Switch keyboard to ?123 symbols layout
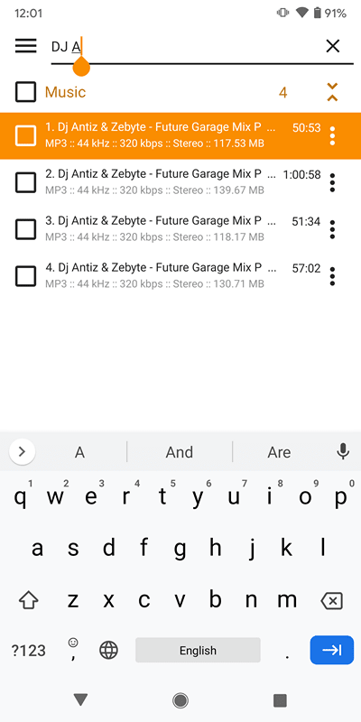The width and height of the screenshot is (361, 722). [x=29, y=650]
